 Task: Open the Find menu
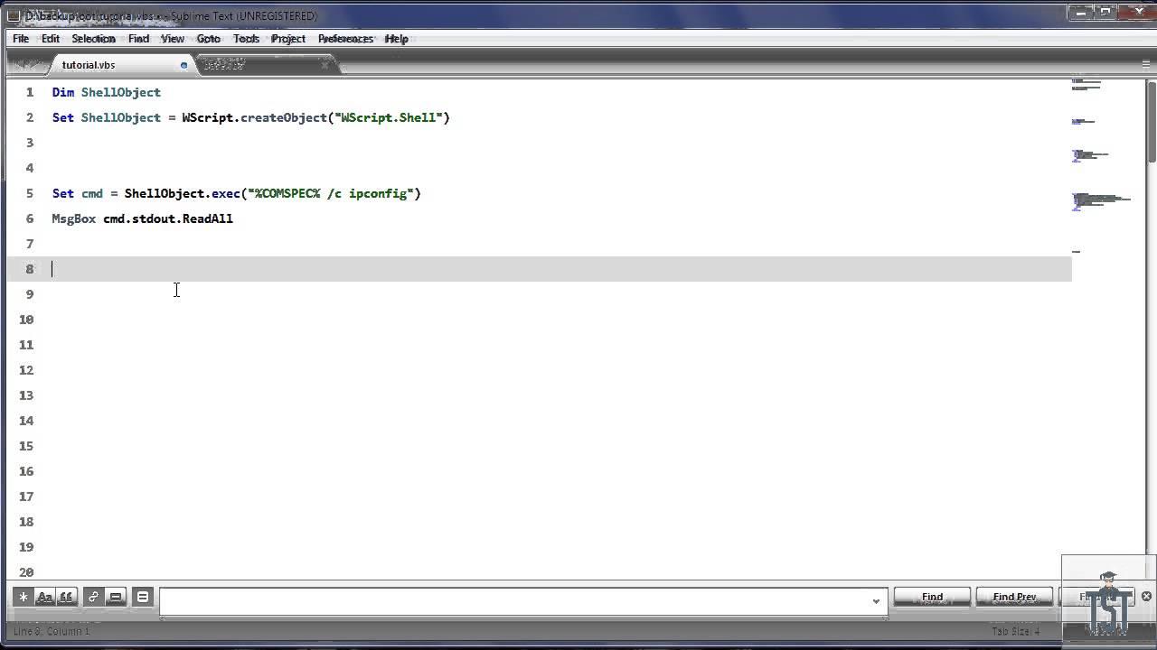(x=138, y=39)
